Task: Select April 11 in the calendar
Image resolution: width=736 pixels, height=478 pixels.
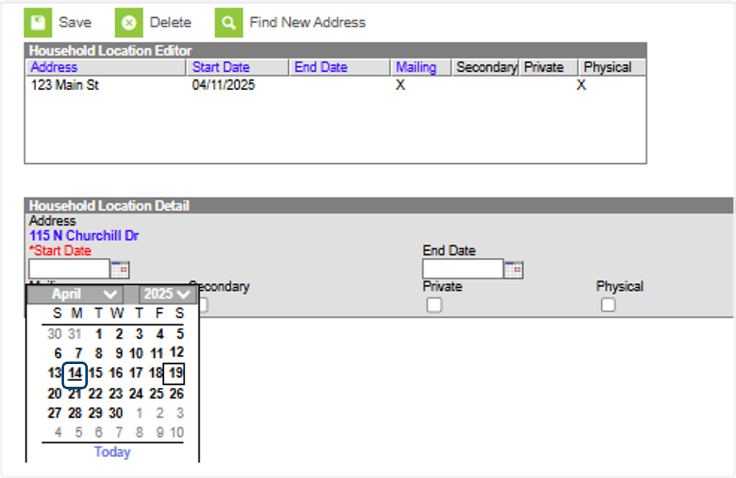Action: [157, 354]
